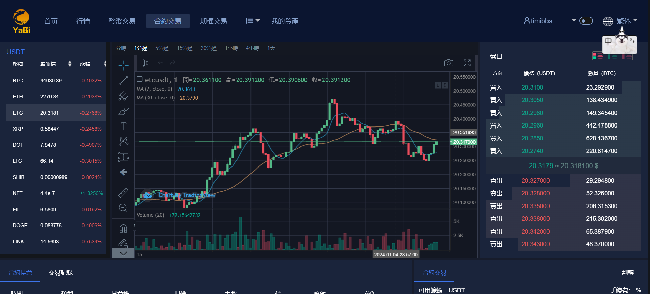Toggle the dark mode switch
The image size is (650, 294).
click(586, 21)
